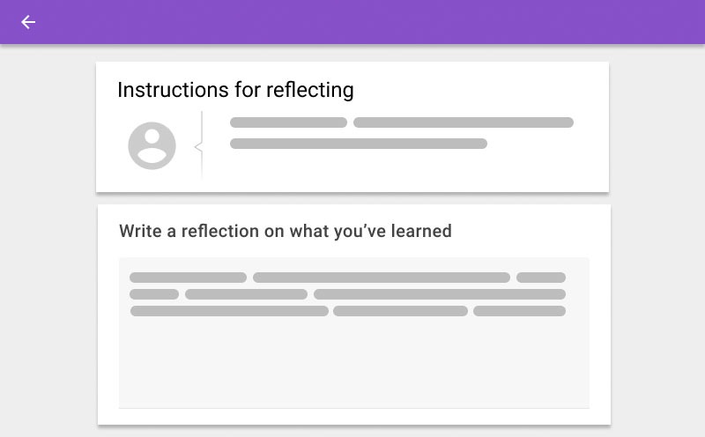Click middle bar in reflection's third row
705x437 pixels.
coord(400,311)
